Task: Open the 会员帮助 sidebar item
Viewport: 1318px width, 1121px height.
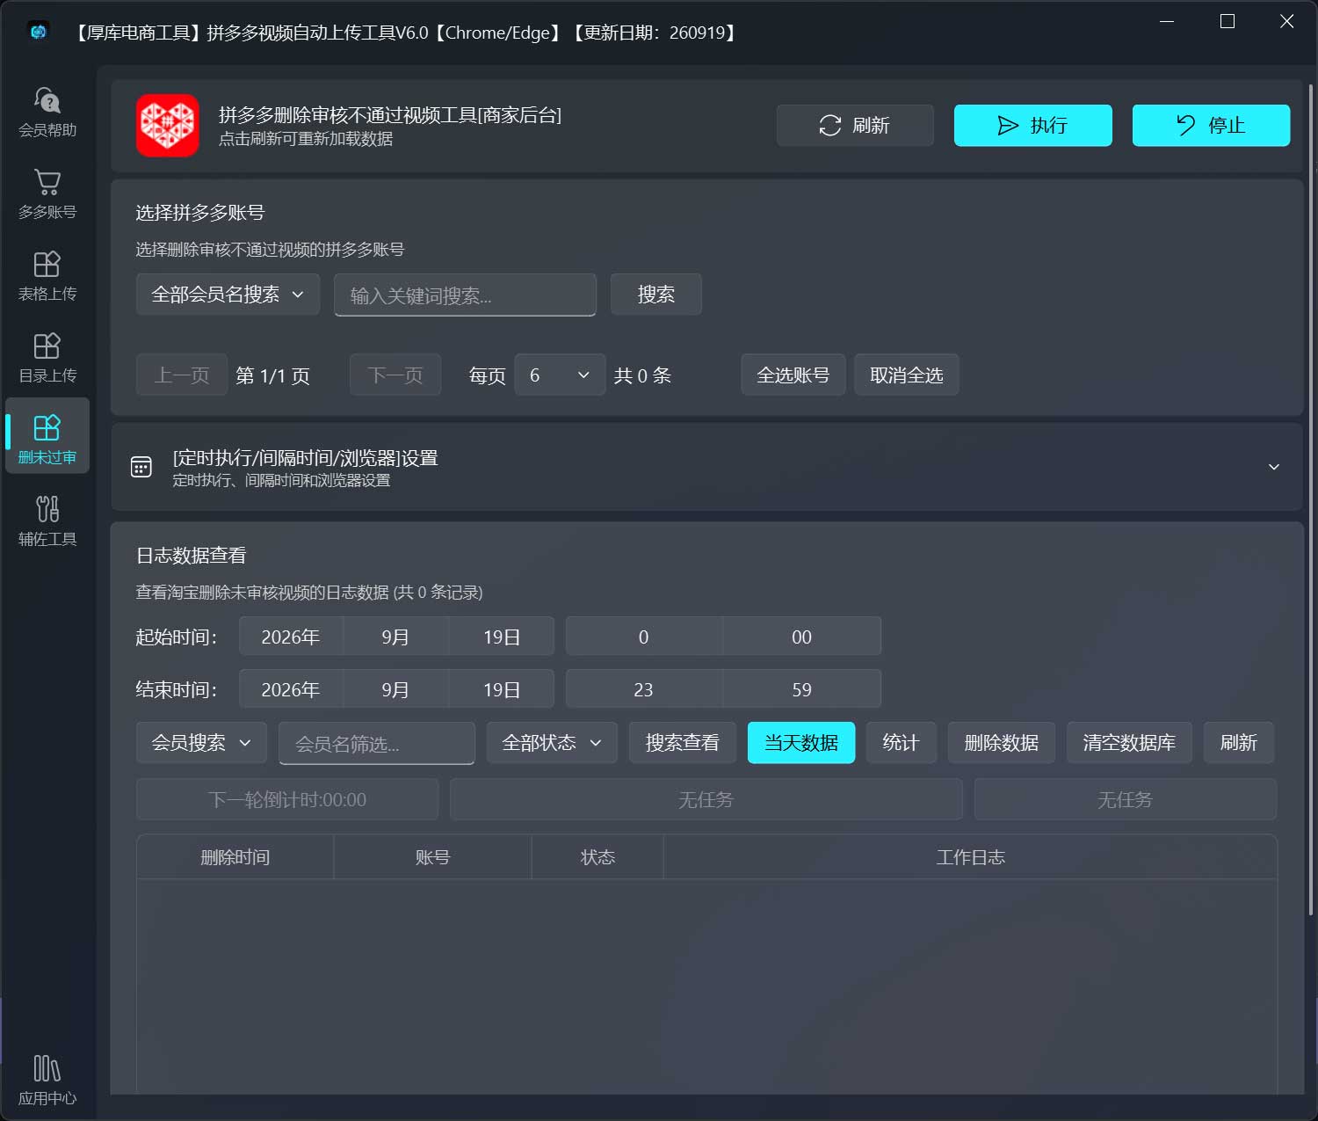Action: point(47,112)
